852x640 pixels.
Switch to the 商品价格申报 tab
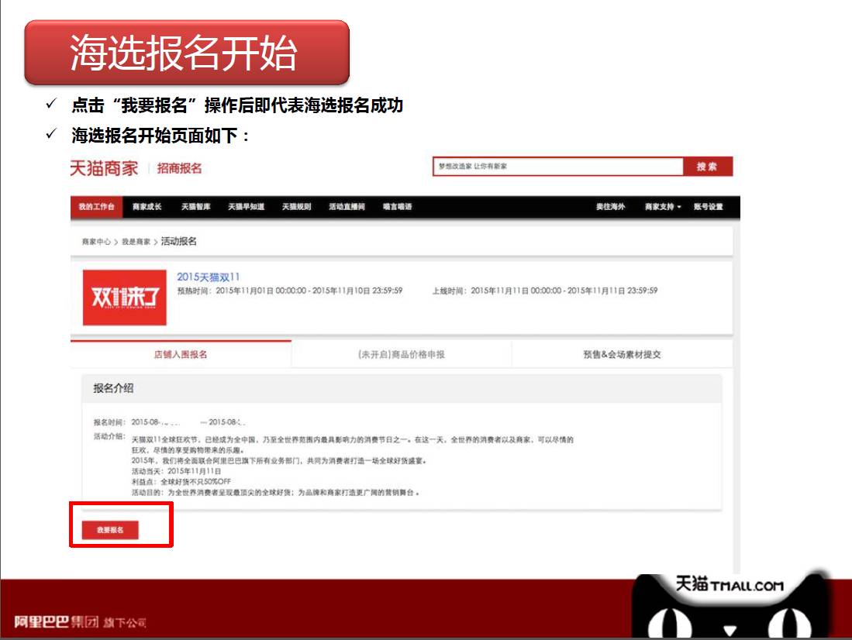click(402, 354)
